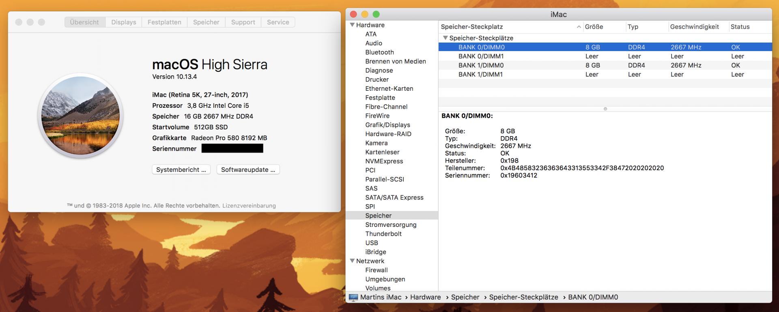
Task: Select Firewall under Netzwerk
Action: 377,270
